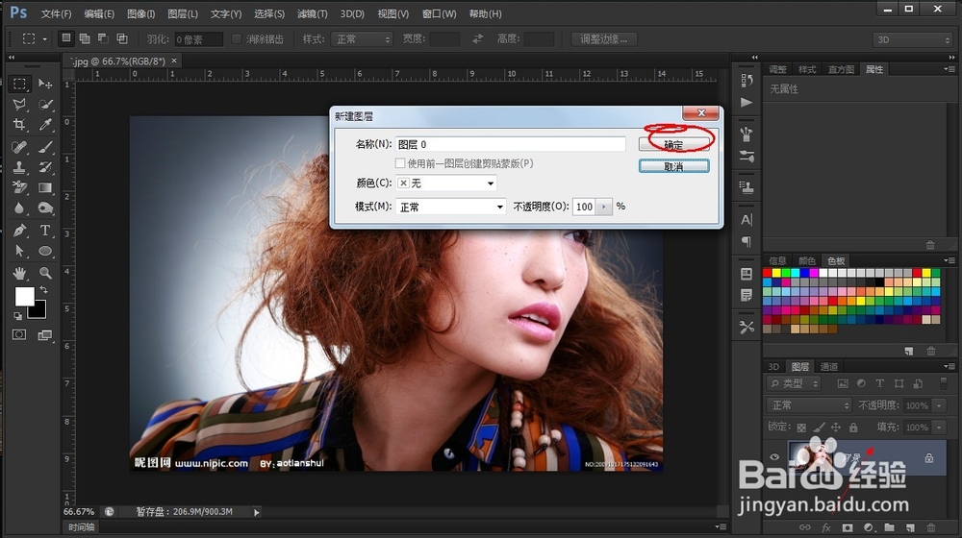Open the Layers panel opacity dropdown
The width and height of the screenshot is (962, 538).
coord(939,405)
